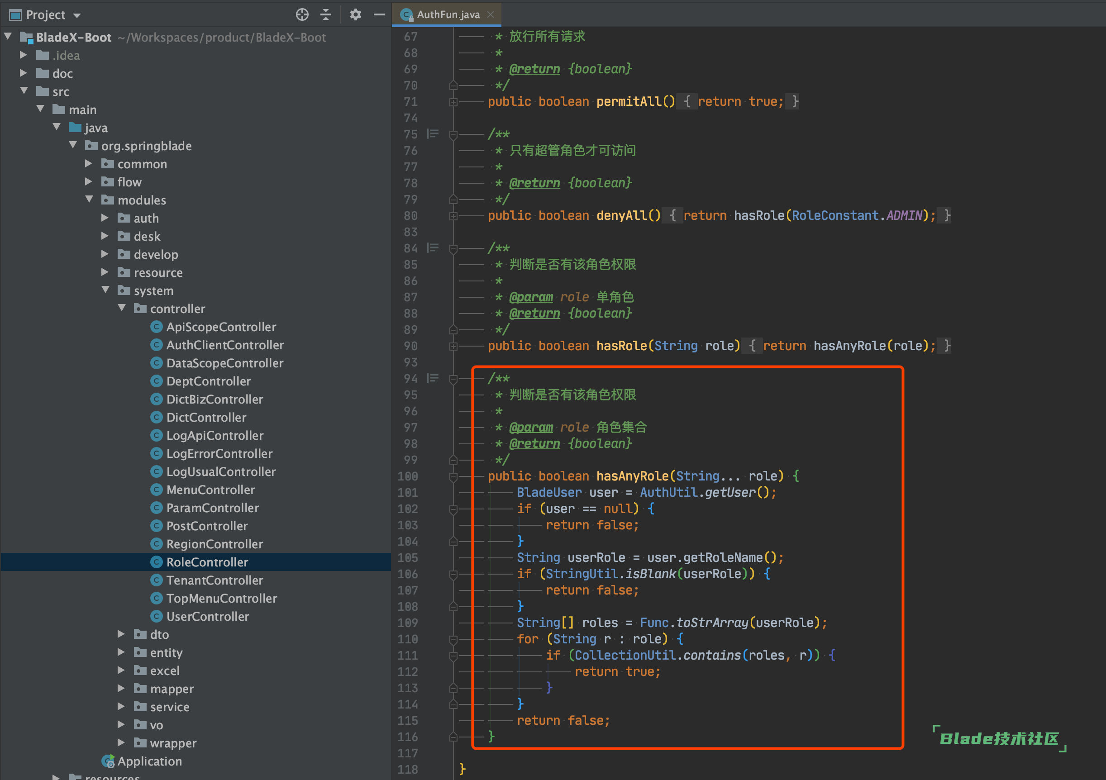Expand folded hasRole method on line 90

[453, 346]
